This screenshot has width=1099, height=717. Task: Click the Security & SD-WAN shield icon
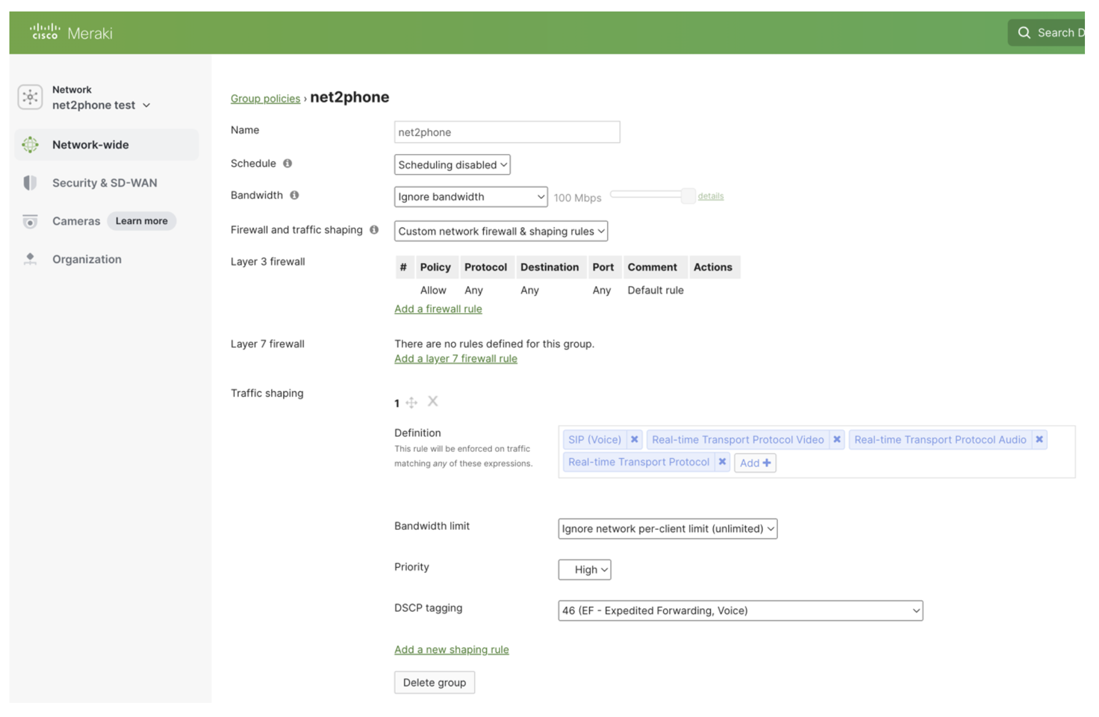click(30, 183)
